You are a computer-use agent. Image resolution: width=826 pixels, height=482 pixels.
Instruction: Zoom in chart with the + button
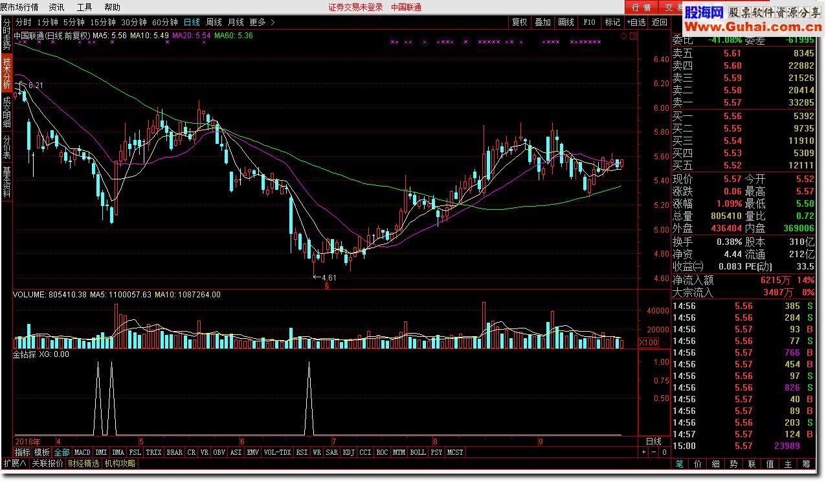coord(644,452)
